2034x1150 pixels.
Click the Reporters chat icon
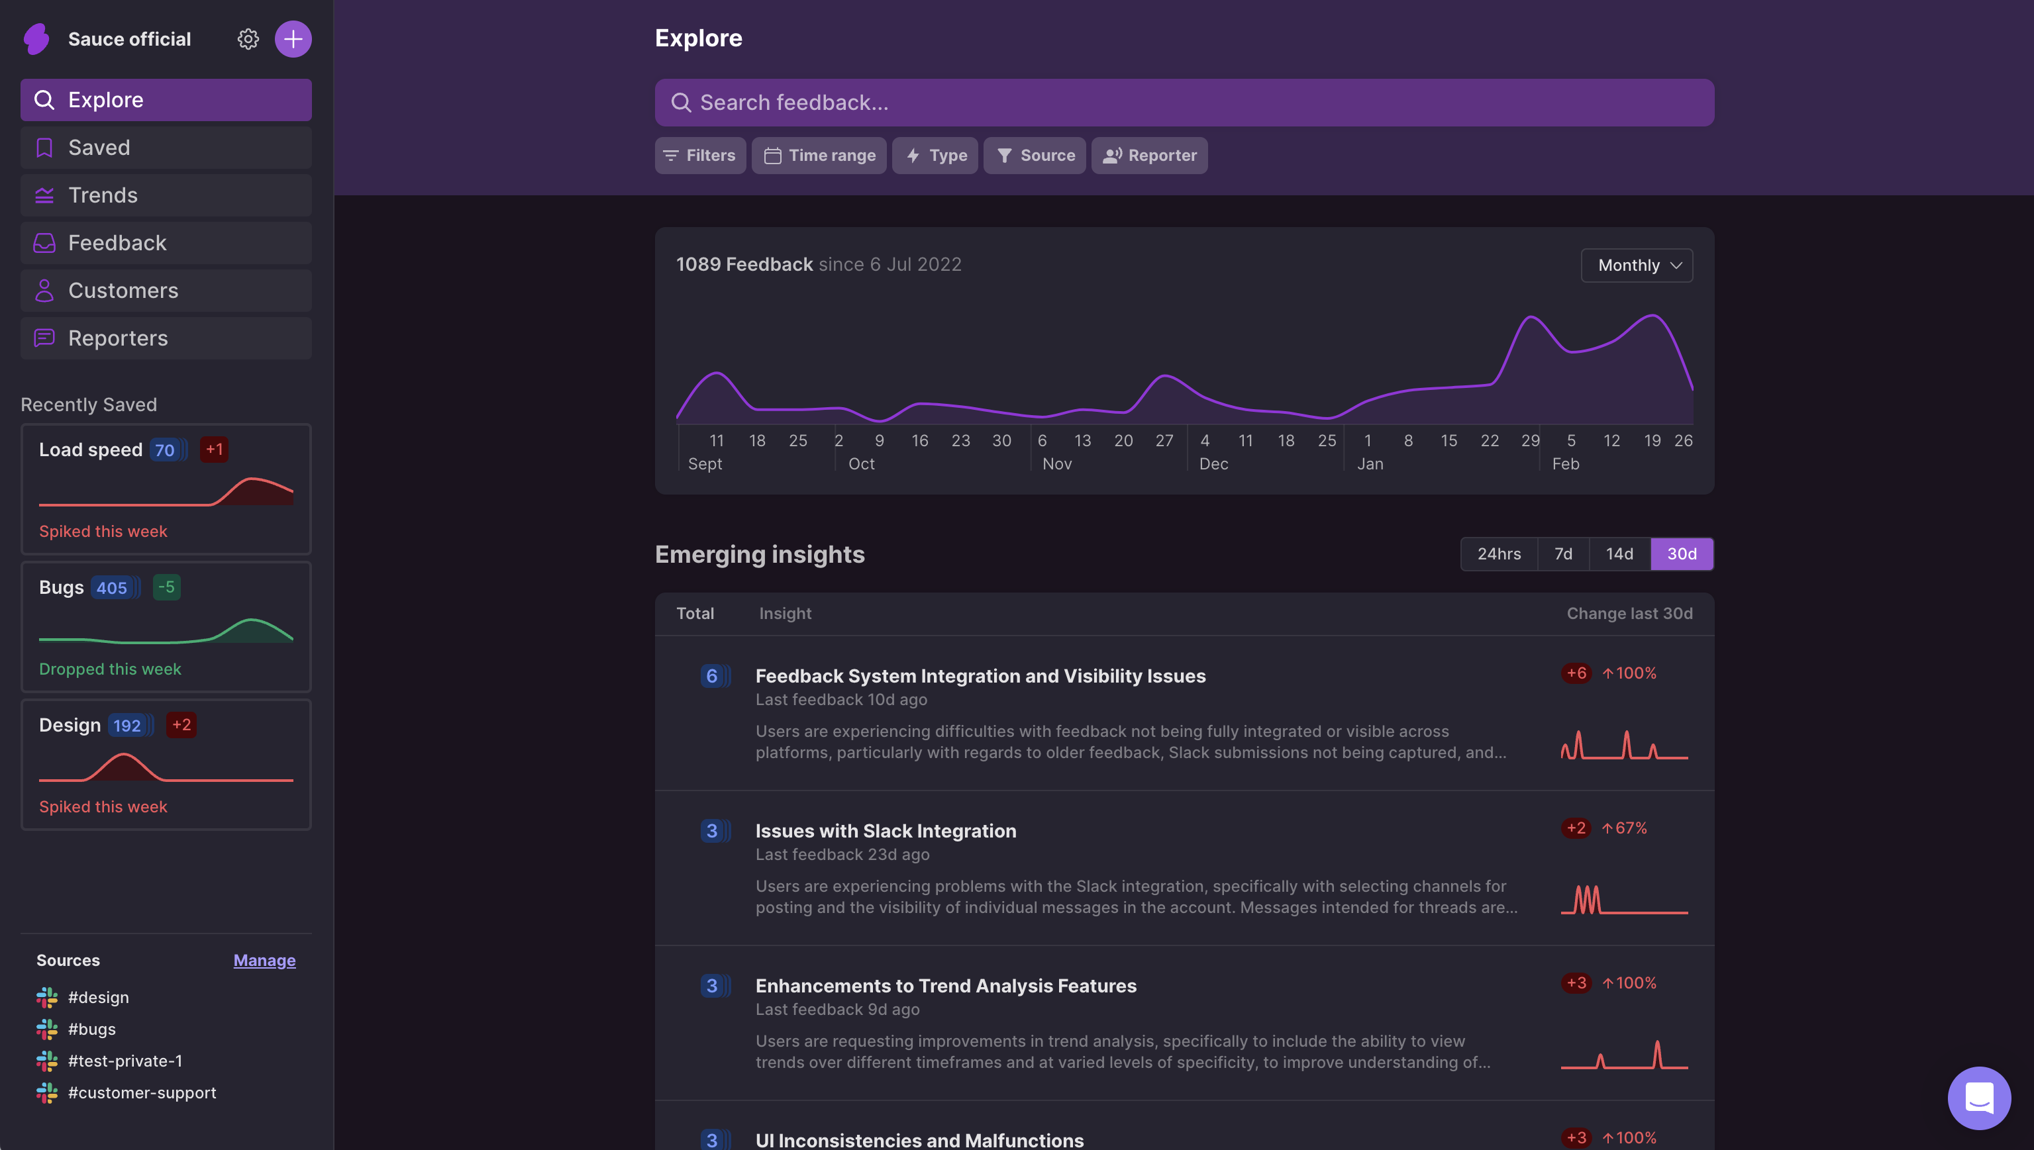point(44,338)
